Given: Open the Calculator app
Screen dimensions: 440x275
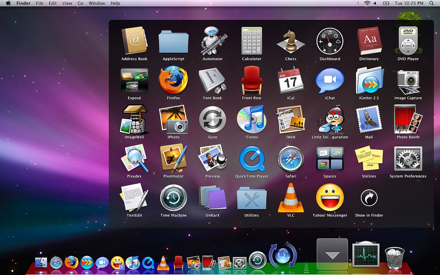Looking at the screenshot, I should point(252,41).
